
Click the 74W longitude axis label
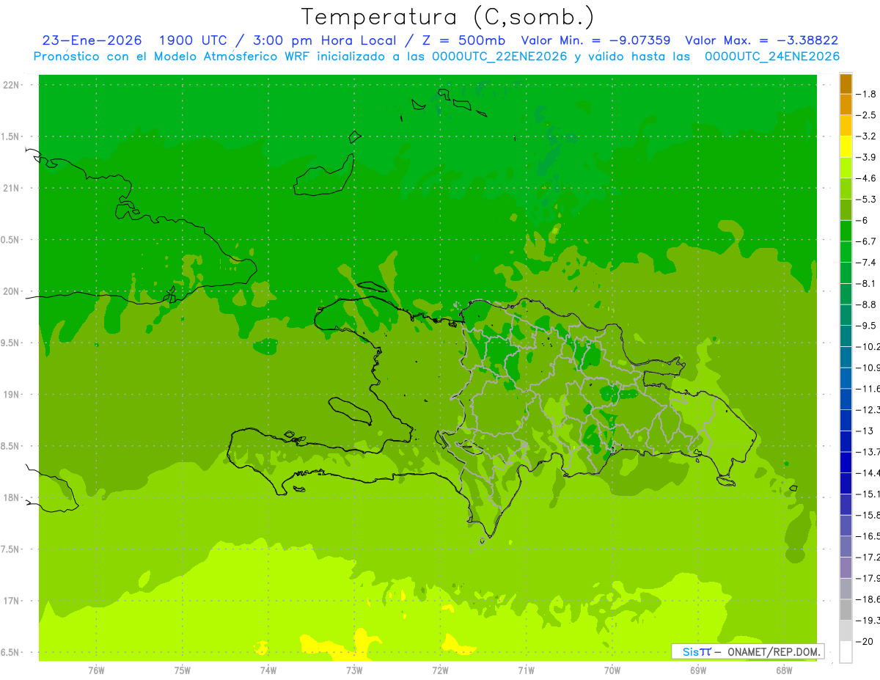268,670
